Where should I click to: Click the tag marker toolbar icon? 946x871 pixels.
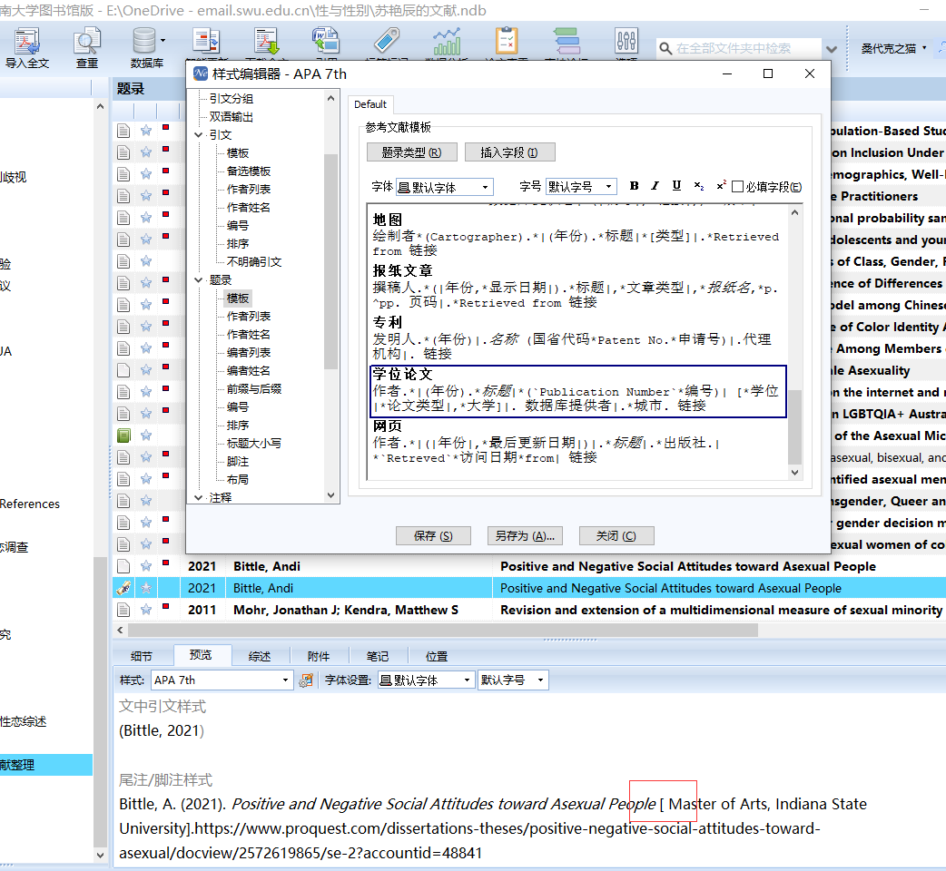coord(386,42)
